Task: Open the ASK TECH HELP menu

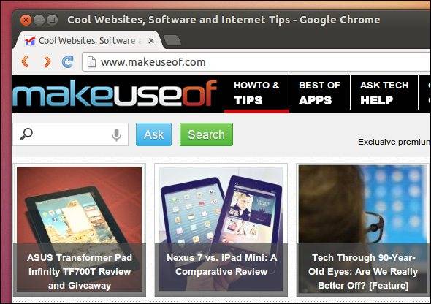Action: 384,93
